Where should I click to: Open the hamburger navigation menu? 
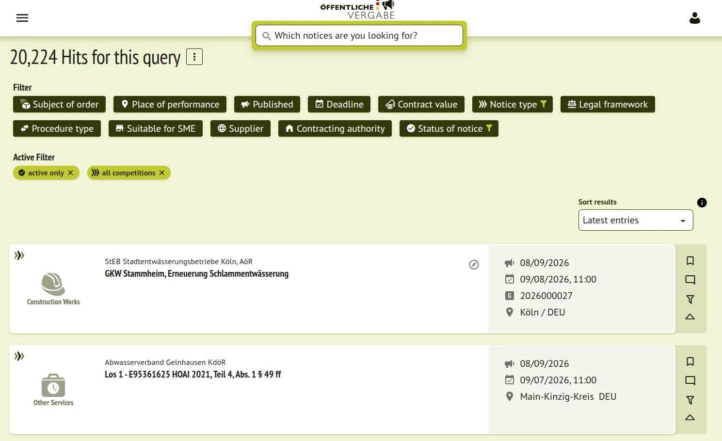(22, 18)
